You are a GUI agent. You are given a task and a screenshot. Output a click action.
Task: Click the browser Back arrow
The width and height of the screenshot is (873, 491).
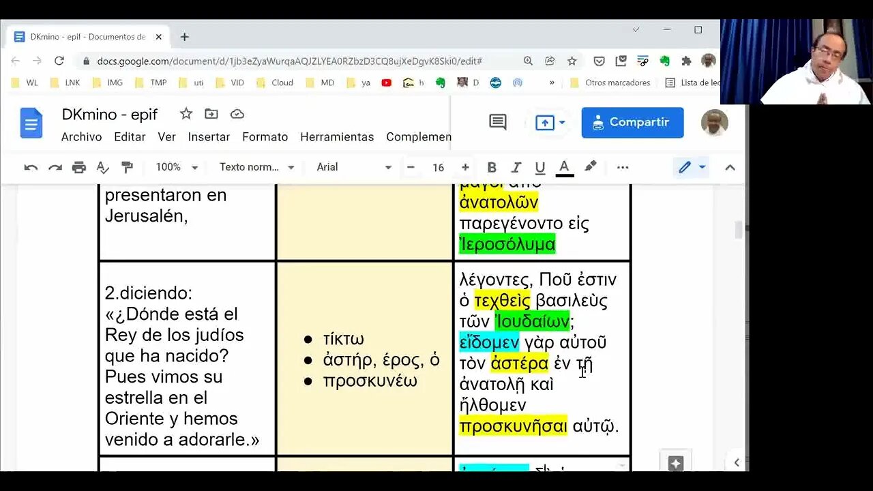16,61
